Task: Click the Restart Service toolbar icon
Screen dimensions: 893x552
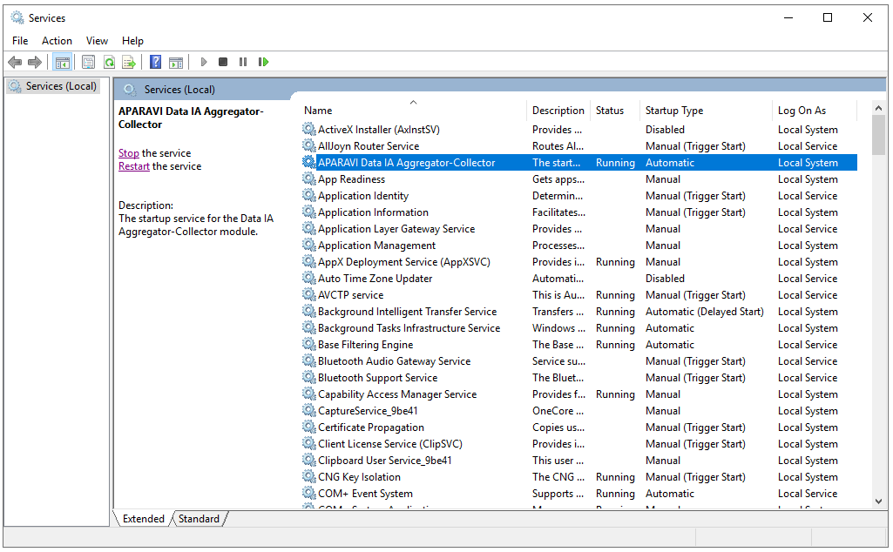Action: click(263, 62)
